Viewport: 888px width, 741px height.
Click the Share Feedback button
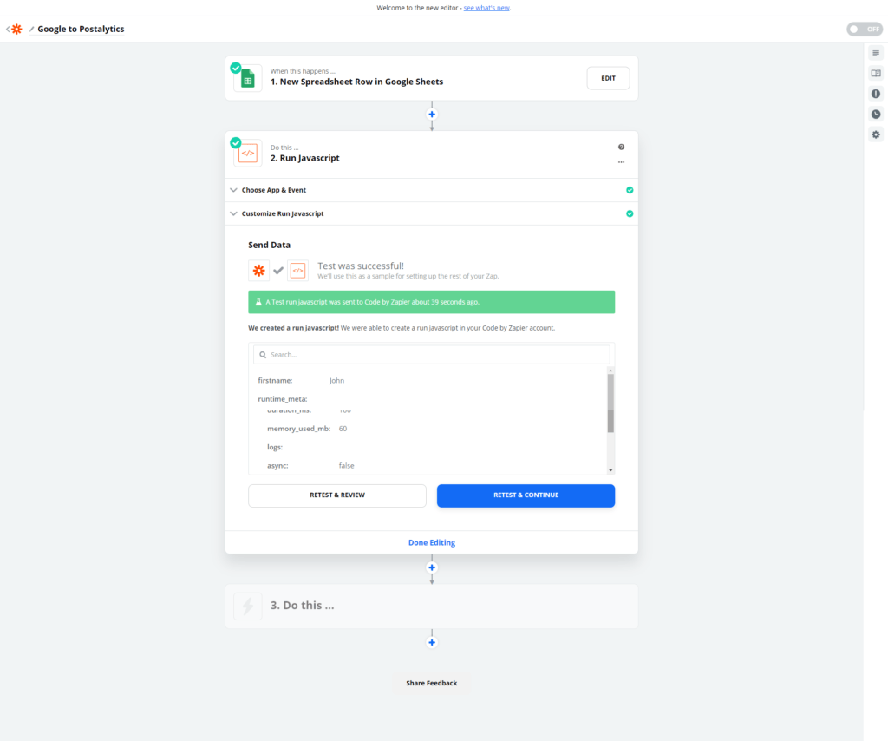click(432, 683)
